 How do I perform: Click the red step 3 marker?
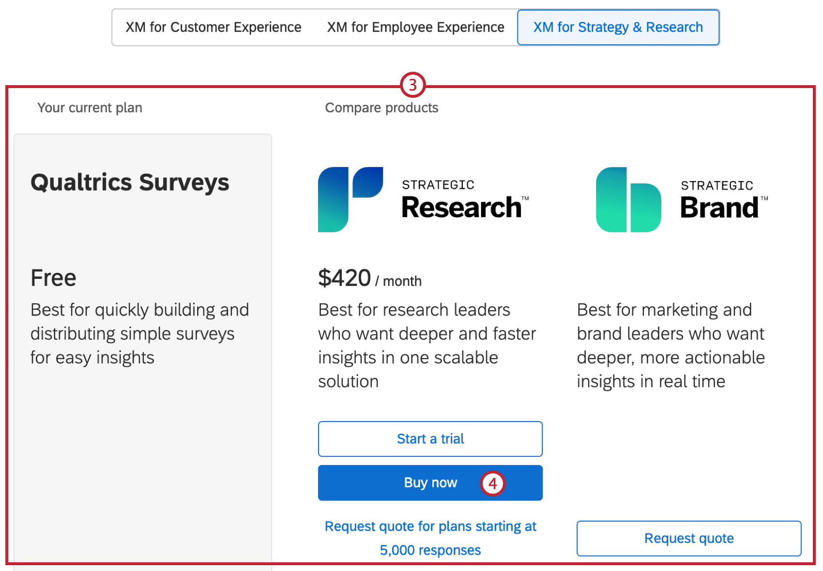point(412,85)
